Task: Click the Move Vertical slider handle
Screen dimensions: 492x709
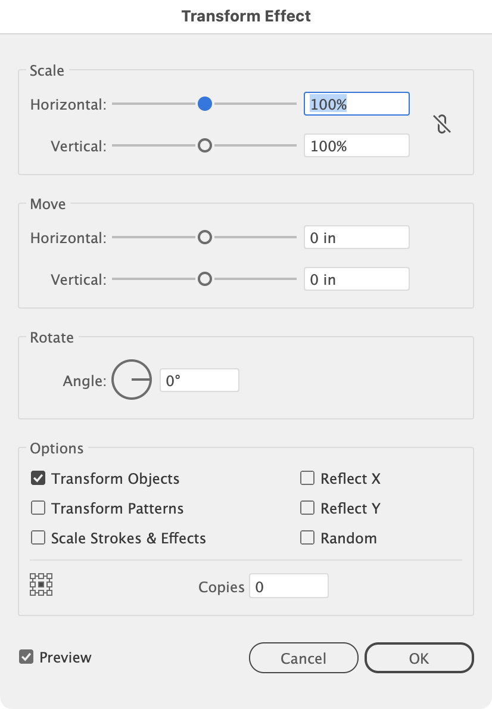Action: pos(205,279)
